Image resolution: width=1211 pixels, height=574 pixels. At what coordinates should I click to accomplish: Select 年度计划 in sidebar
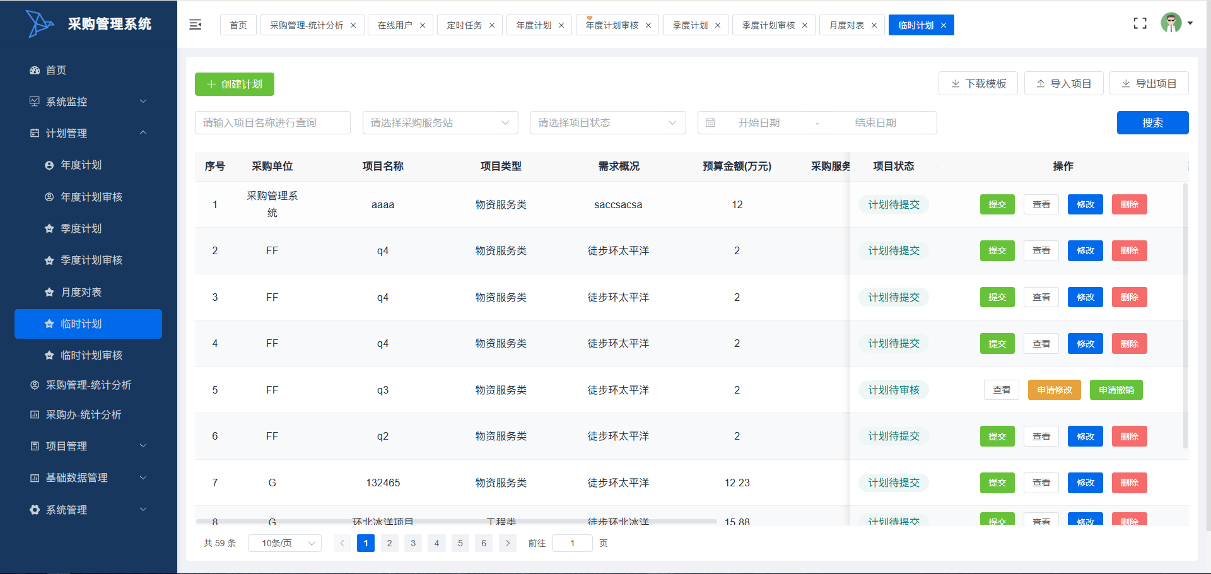[x=88, y=165]
